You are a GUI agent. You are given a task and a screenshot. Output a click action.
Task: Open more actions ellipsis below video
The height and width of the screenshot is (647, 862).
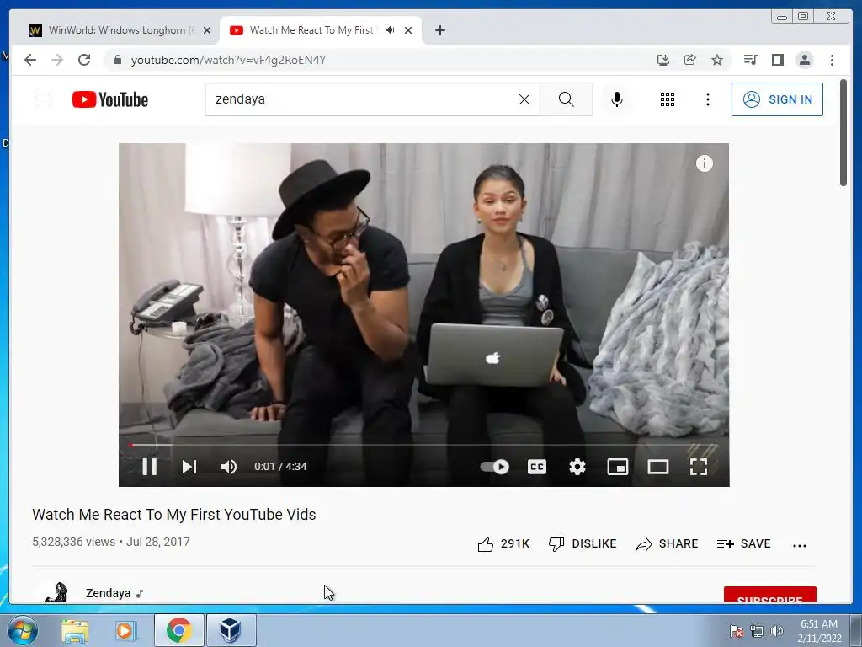coord(800,545)
